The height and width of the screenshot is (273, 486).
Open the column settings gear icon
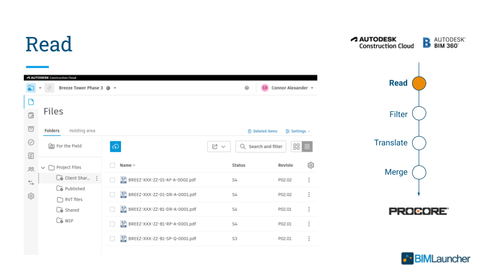coord(310,165)
